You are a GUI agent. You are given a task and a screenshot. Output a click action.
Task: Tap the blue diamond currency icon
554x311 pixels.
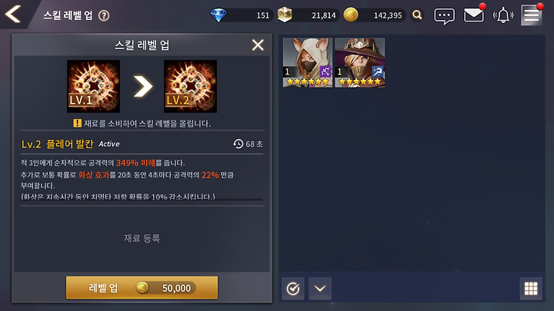(x=219, y=15)
